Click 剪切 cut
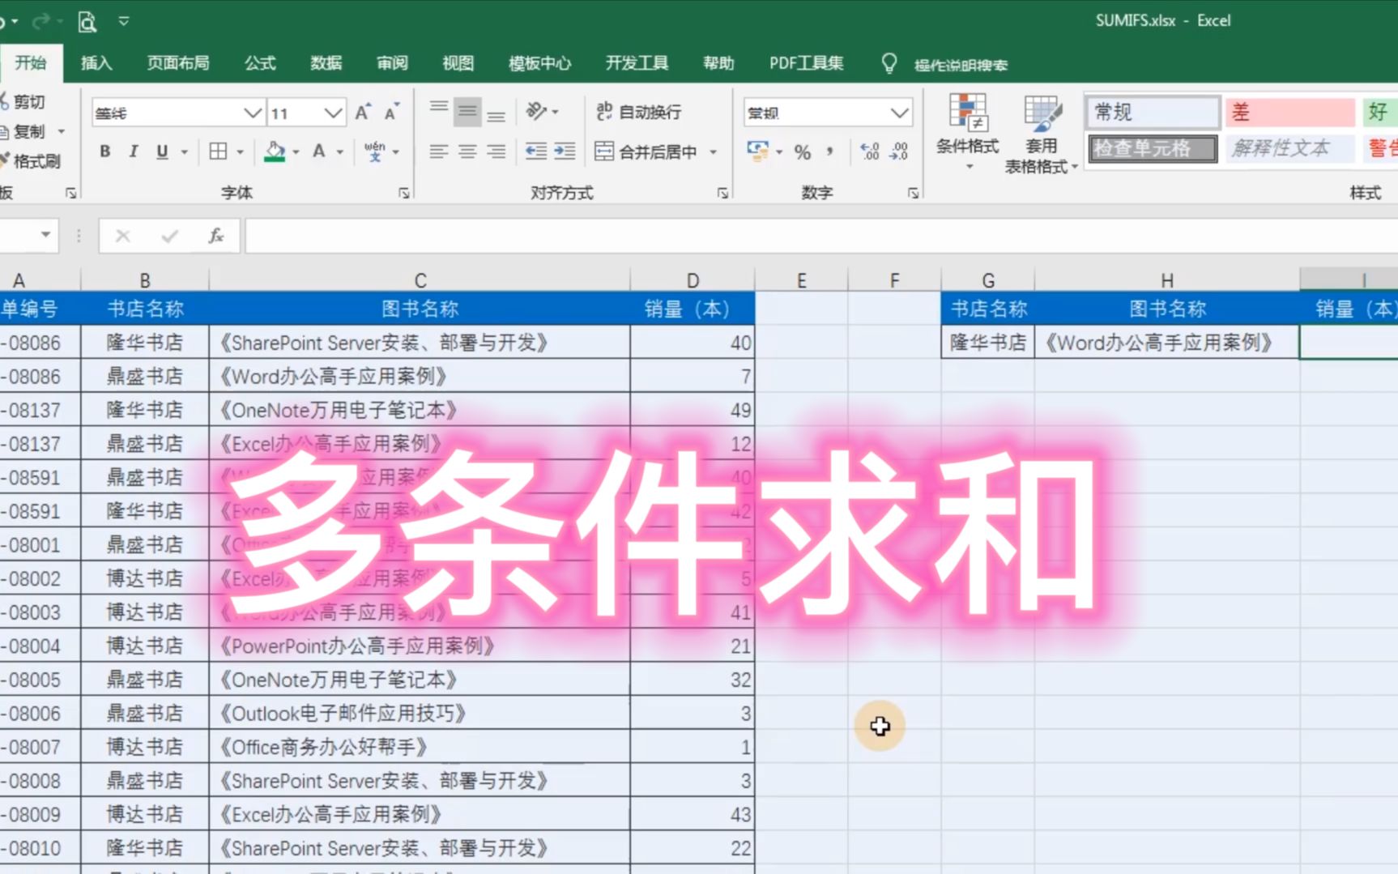This screenshot has width=1398, height=874. point(23,102)
